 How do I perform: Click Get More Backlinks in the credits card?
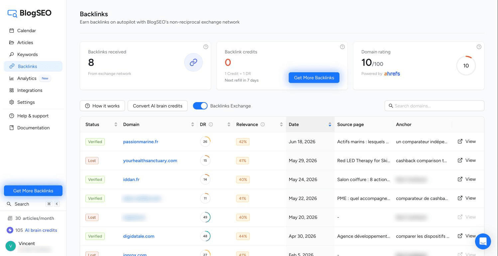(314, 78)
